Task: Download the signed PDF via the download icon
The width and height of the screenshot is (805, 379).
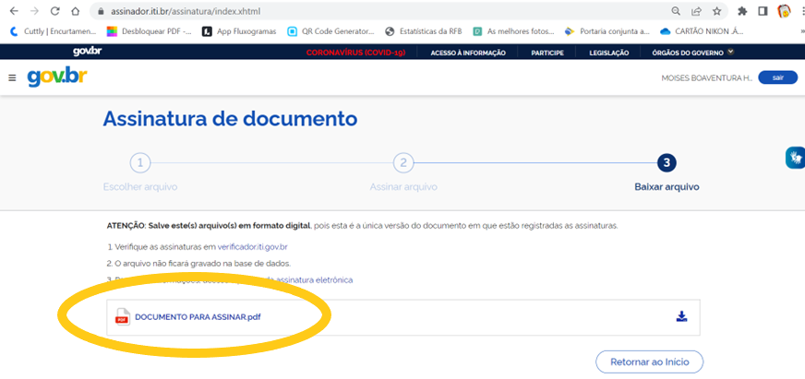Action: [681, 316]
